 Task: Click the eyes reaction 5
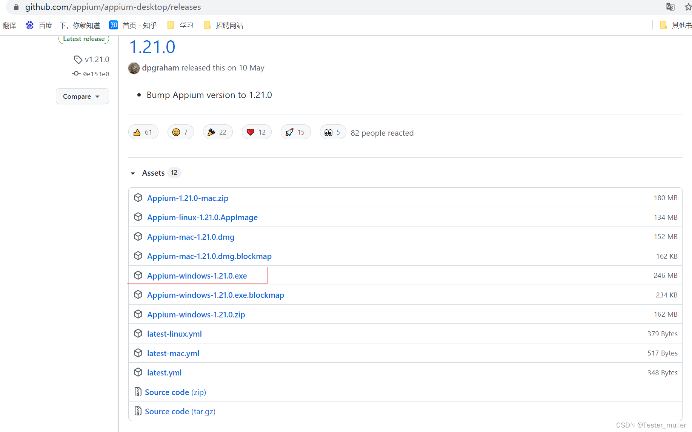(333, 132)
